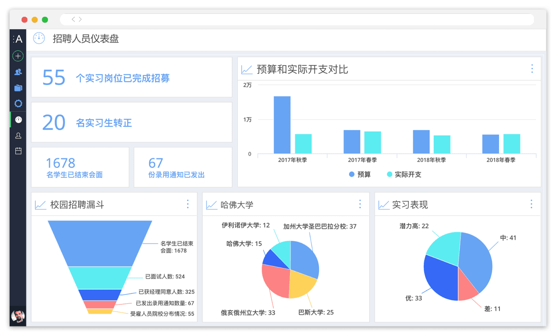This screenshot has height=336, width=556.
Task: Click the cyan 已面试人数 funnel segment
Action: tap(100, 278)
